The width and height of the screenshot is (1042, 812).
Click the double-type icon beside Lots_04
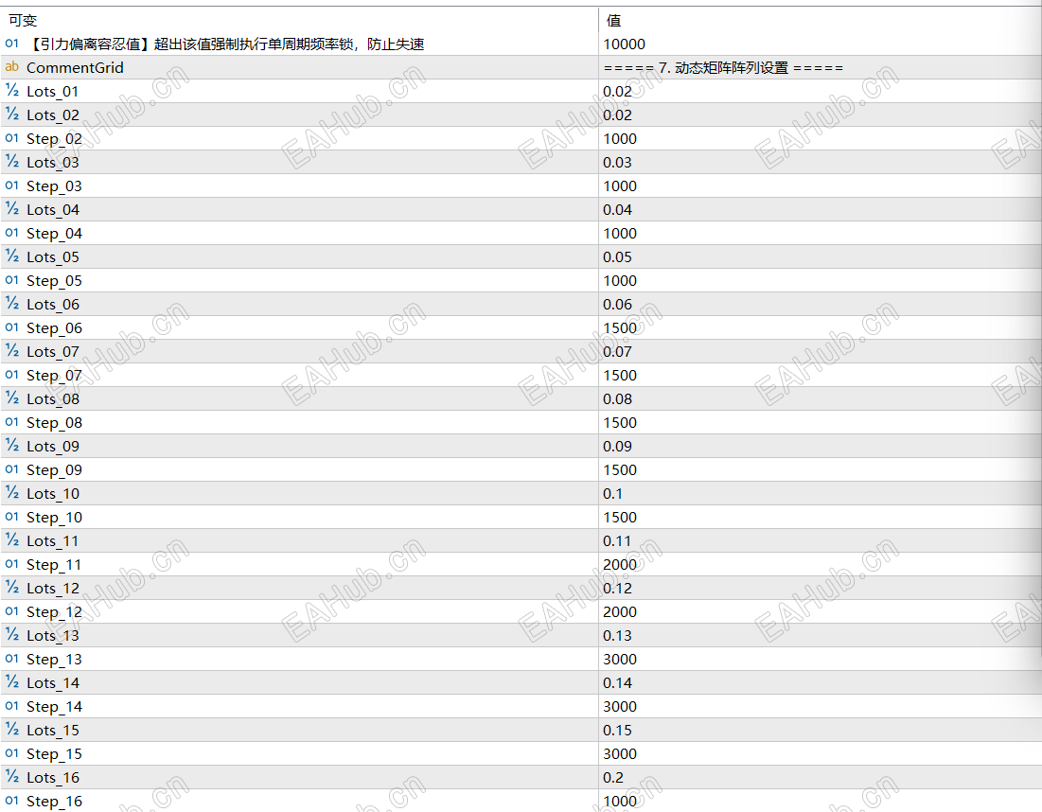(12, 208)
